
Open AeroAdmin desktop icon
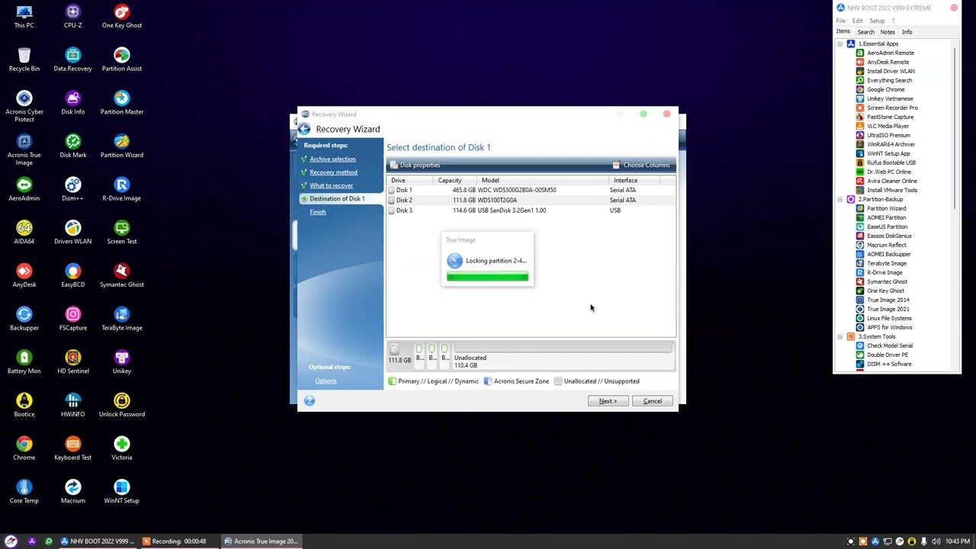(24, 190)
